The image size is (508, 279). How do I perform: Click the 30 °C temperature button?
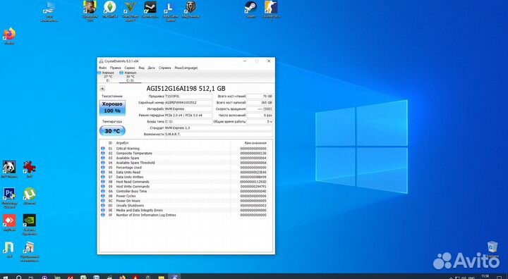point(112,131)
